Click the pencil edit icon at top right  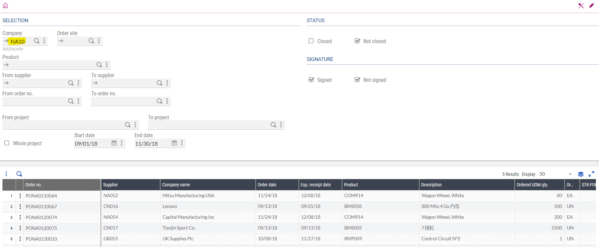tap(592, 6)
